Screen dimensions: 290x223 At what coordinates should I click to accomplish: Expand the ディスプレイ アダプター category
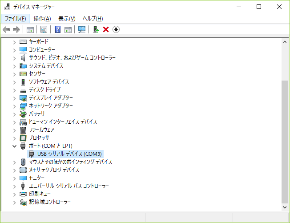click(x=15, y=98)
